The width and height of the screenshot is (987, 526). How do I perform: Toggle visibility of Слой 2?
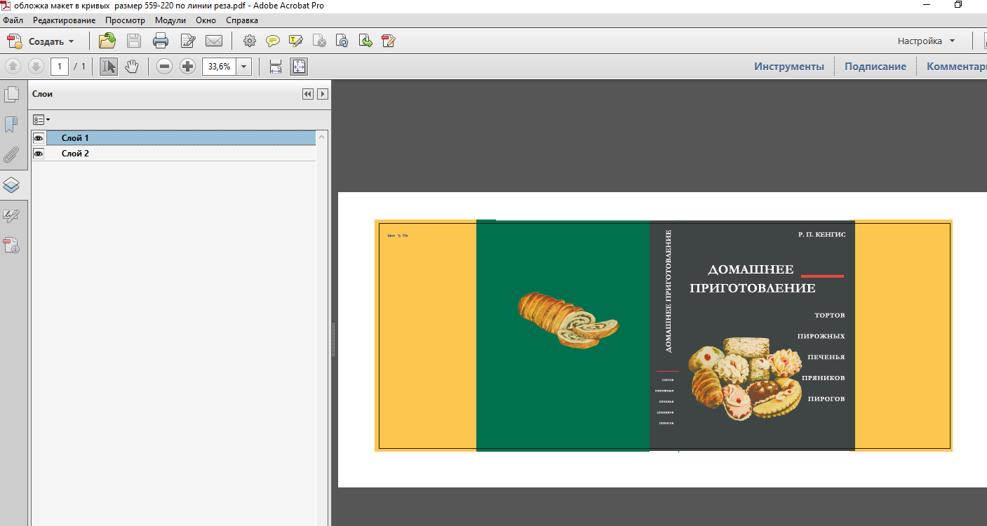[x=39, y=154]
